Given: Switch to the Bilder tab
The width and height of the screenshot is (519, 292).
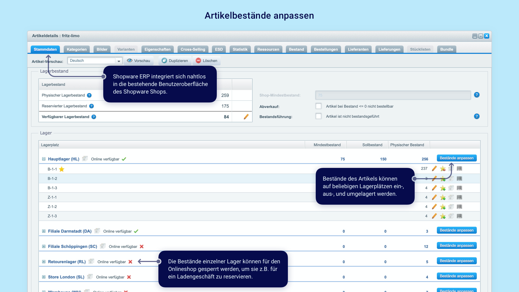Looking at the screenshot, I should click(x=102, y=49).
